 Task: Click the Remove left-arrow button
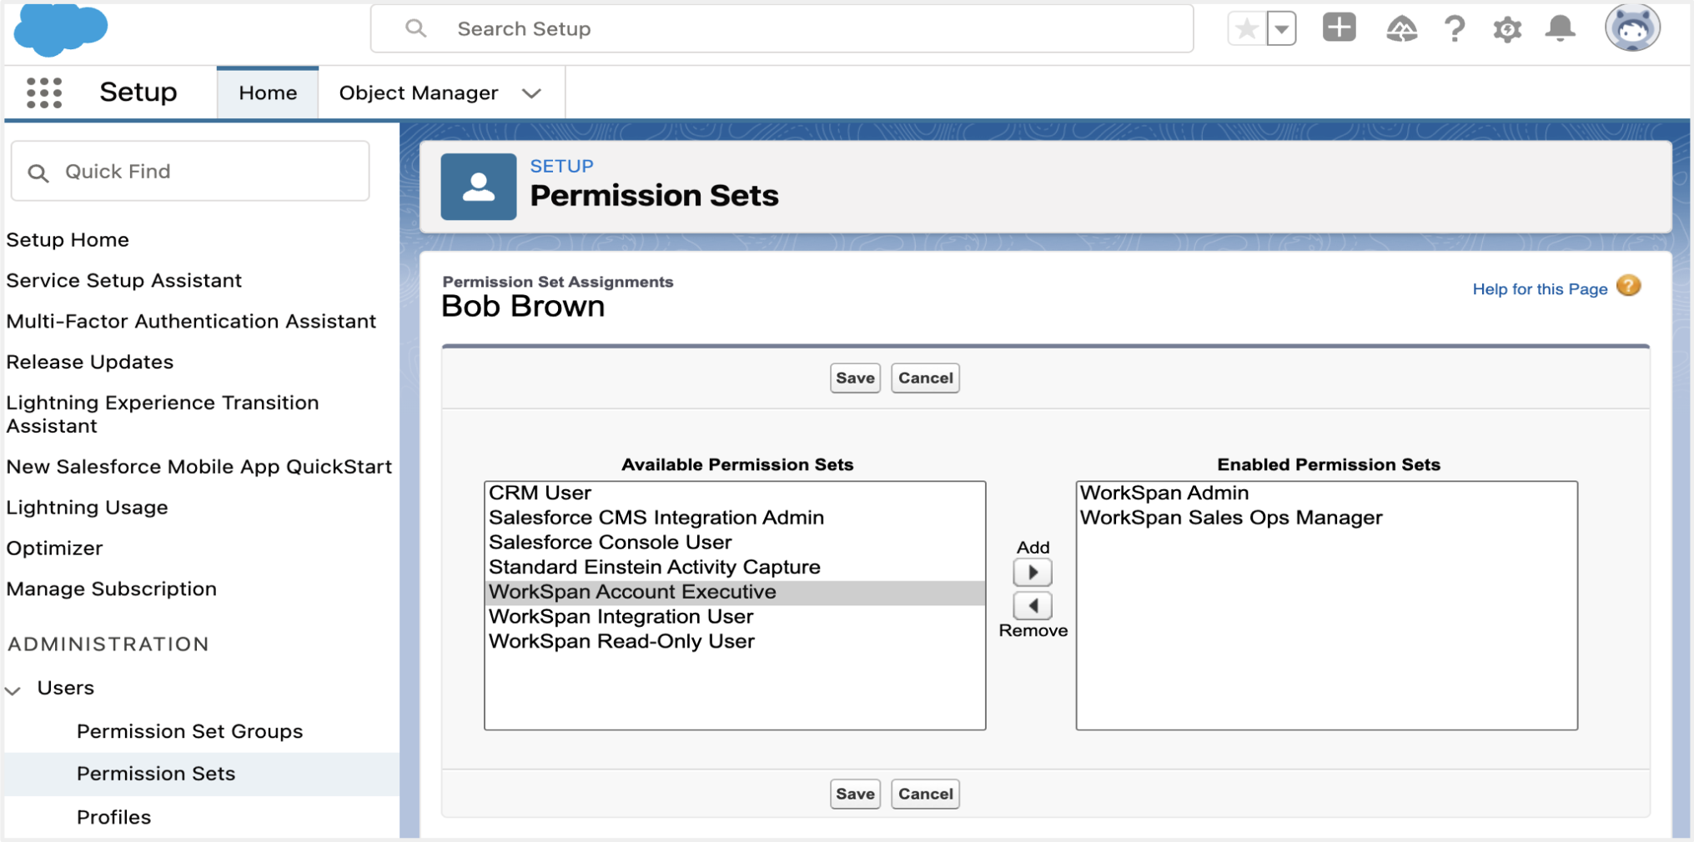1033,606
